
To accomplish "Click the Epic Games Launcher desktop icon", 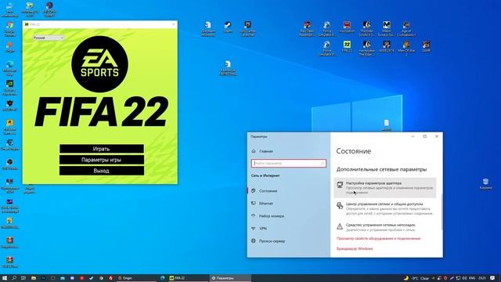I will coord(247,28).
